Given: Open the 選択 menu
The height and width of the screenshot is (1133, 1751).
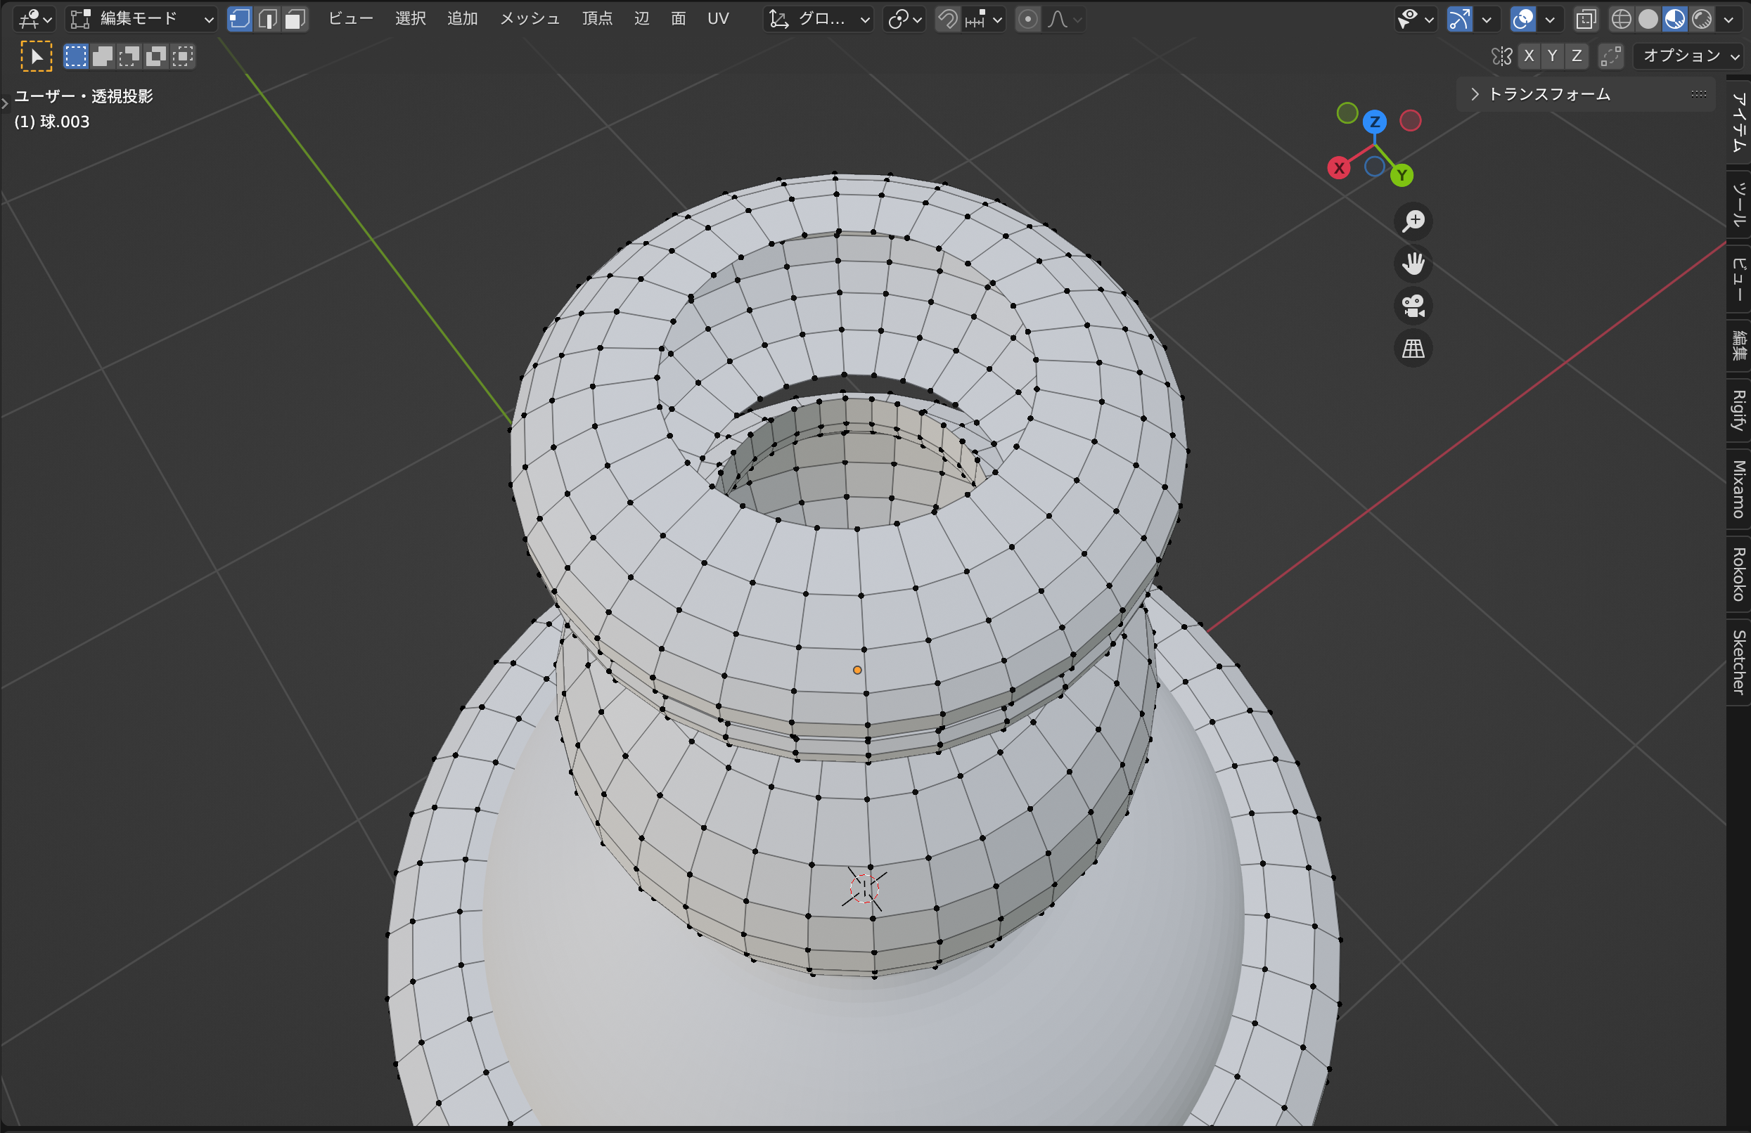Looking at the screenshot, I should pyautogui.click(x=411, y=19).
